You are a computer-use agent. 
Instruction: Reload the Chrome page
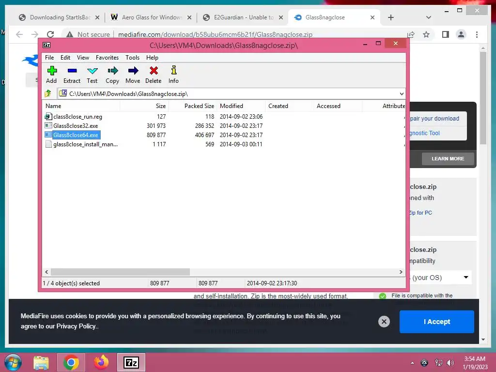coord(50,34)
